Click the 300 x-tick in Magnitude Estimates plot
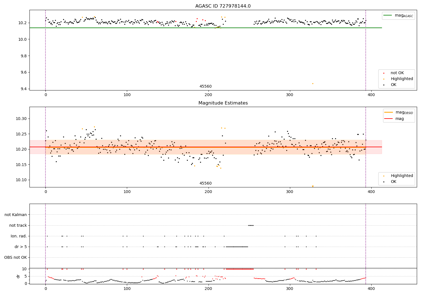The height and width of the screenshot is (295, 421). 290,192
